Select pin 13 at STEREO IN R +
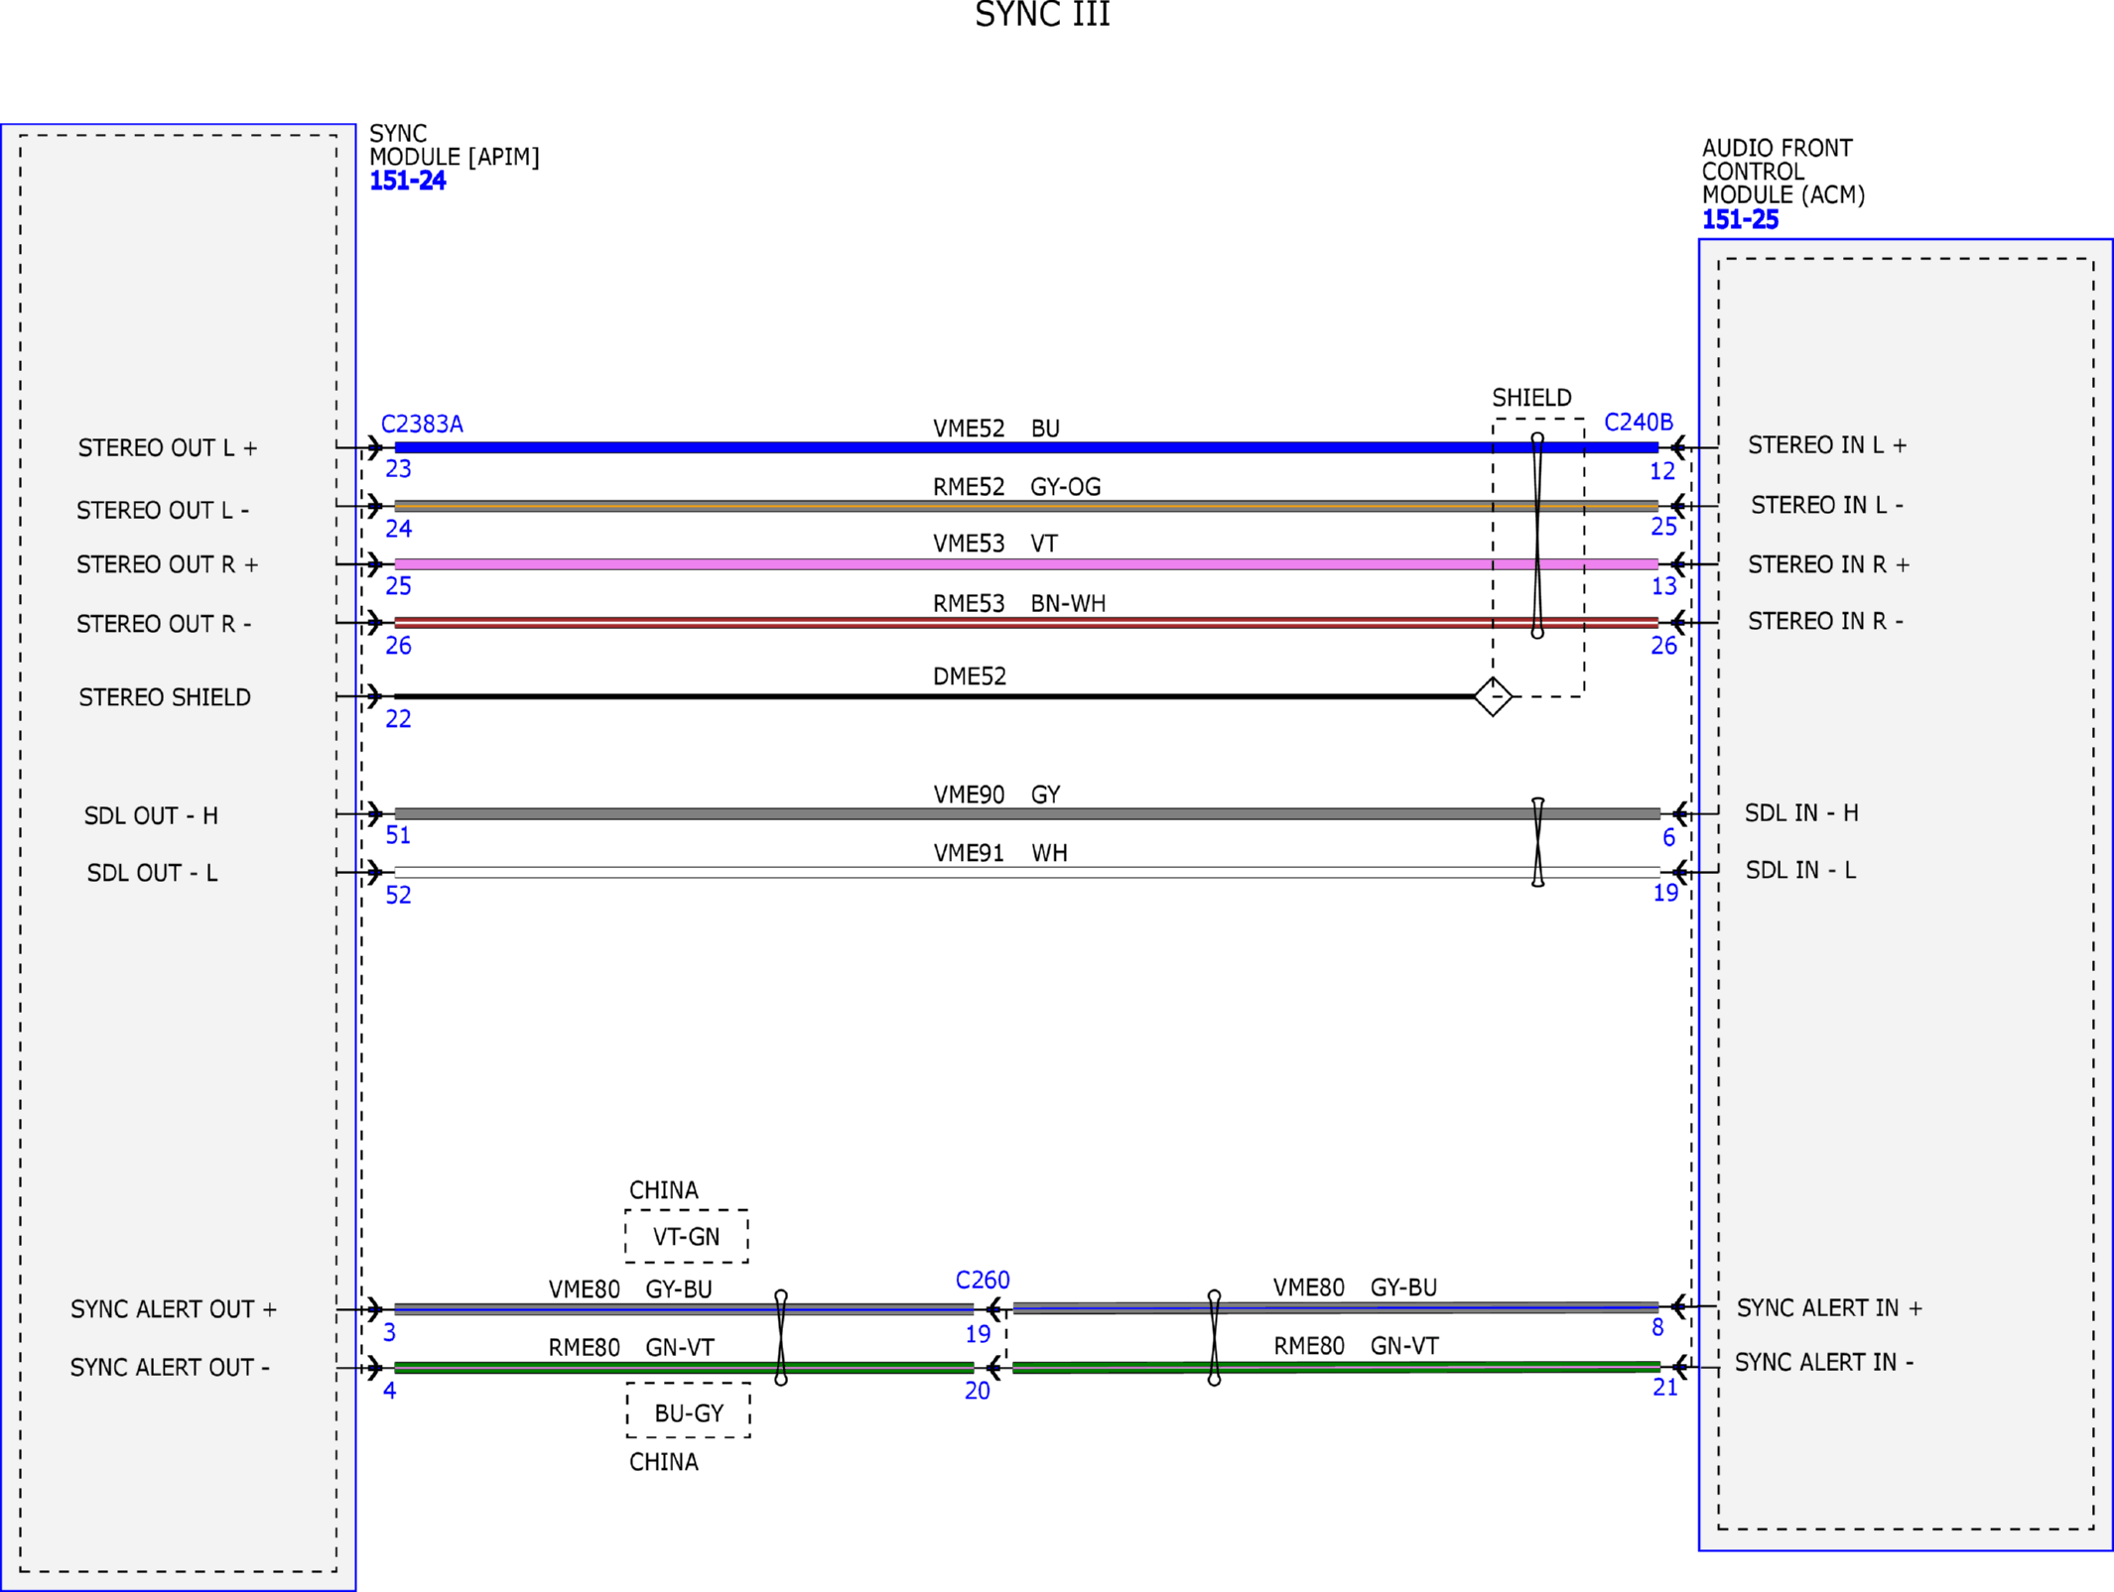The height and width of the screenshot is (1592, 2114). tap(1664, 586)
